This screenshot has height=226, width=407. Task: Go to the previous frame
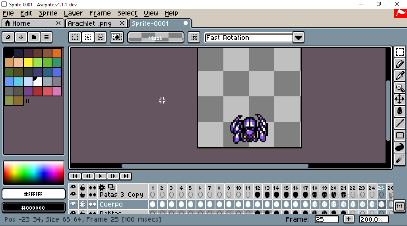[x=88, y=176]
